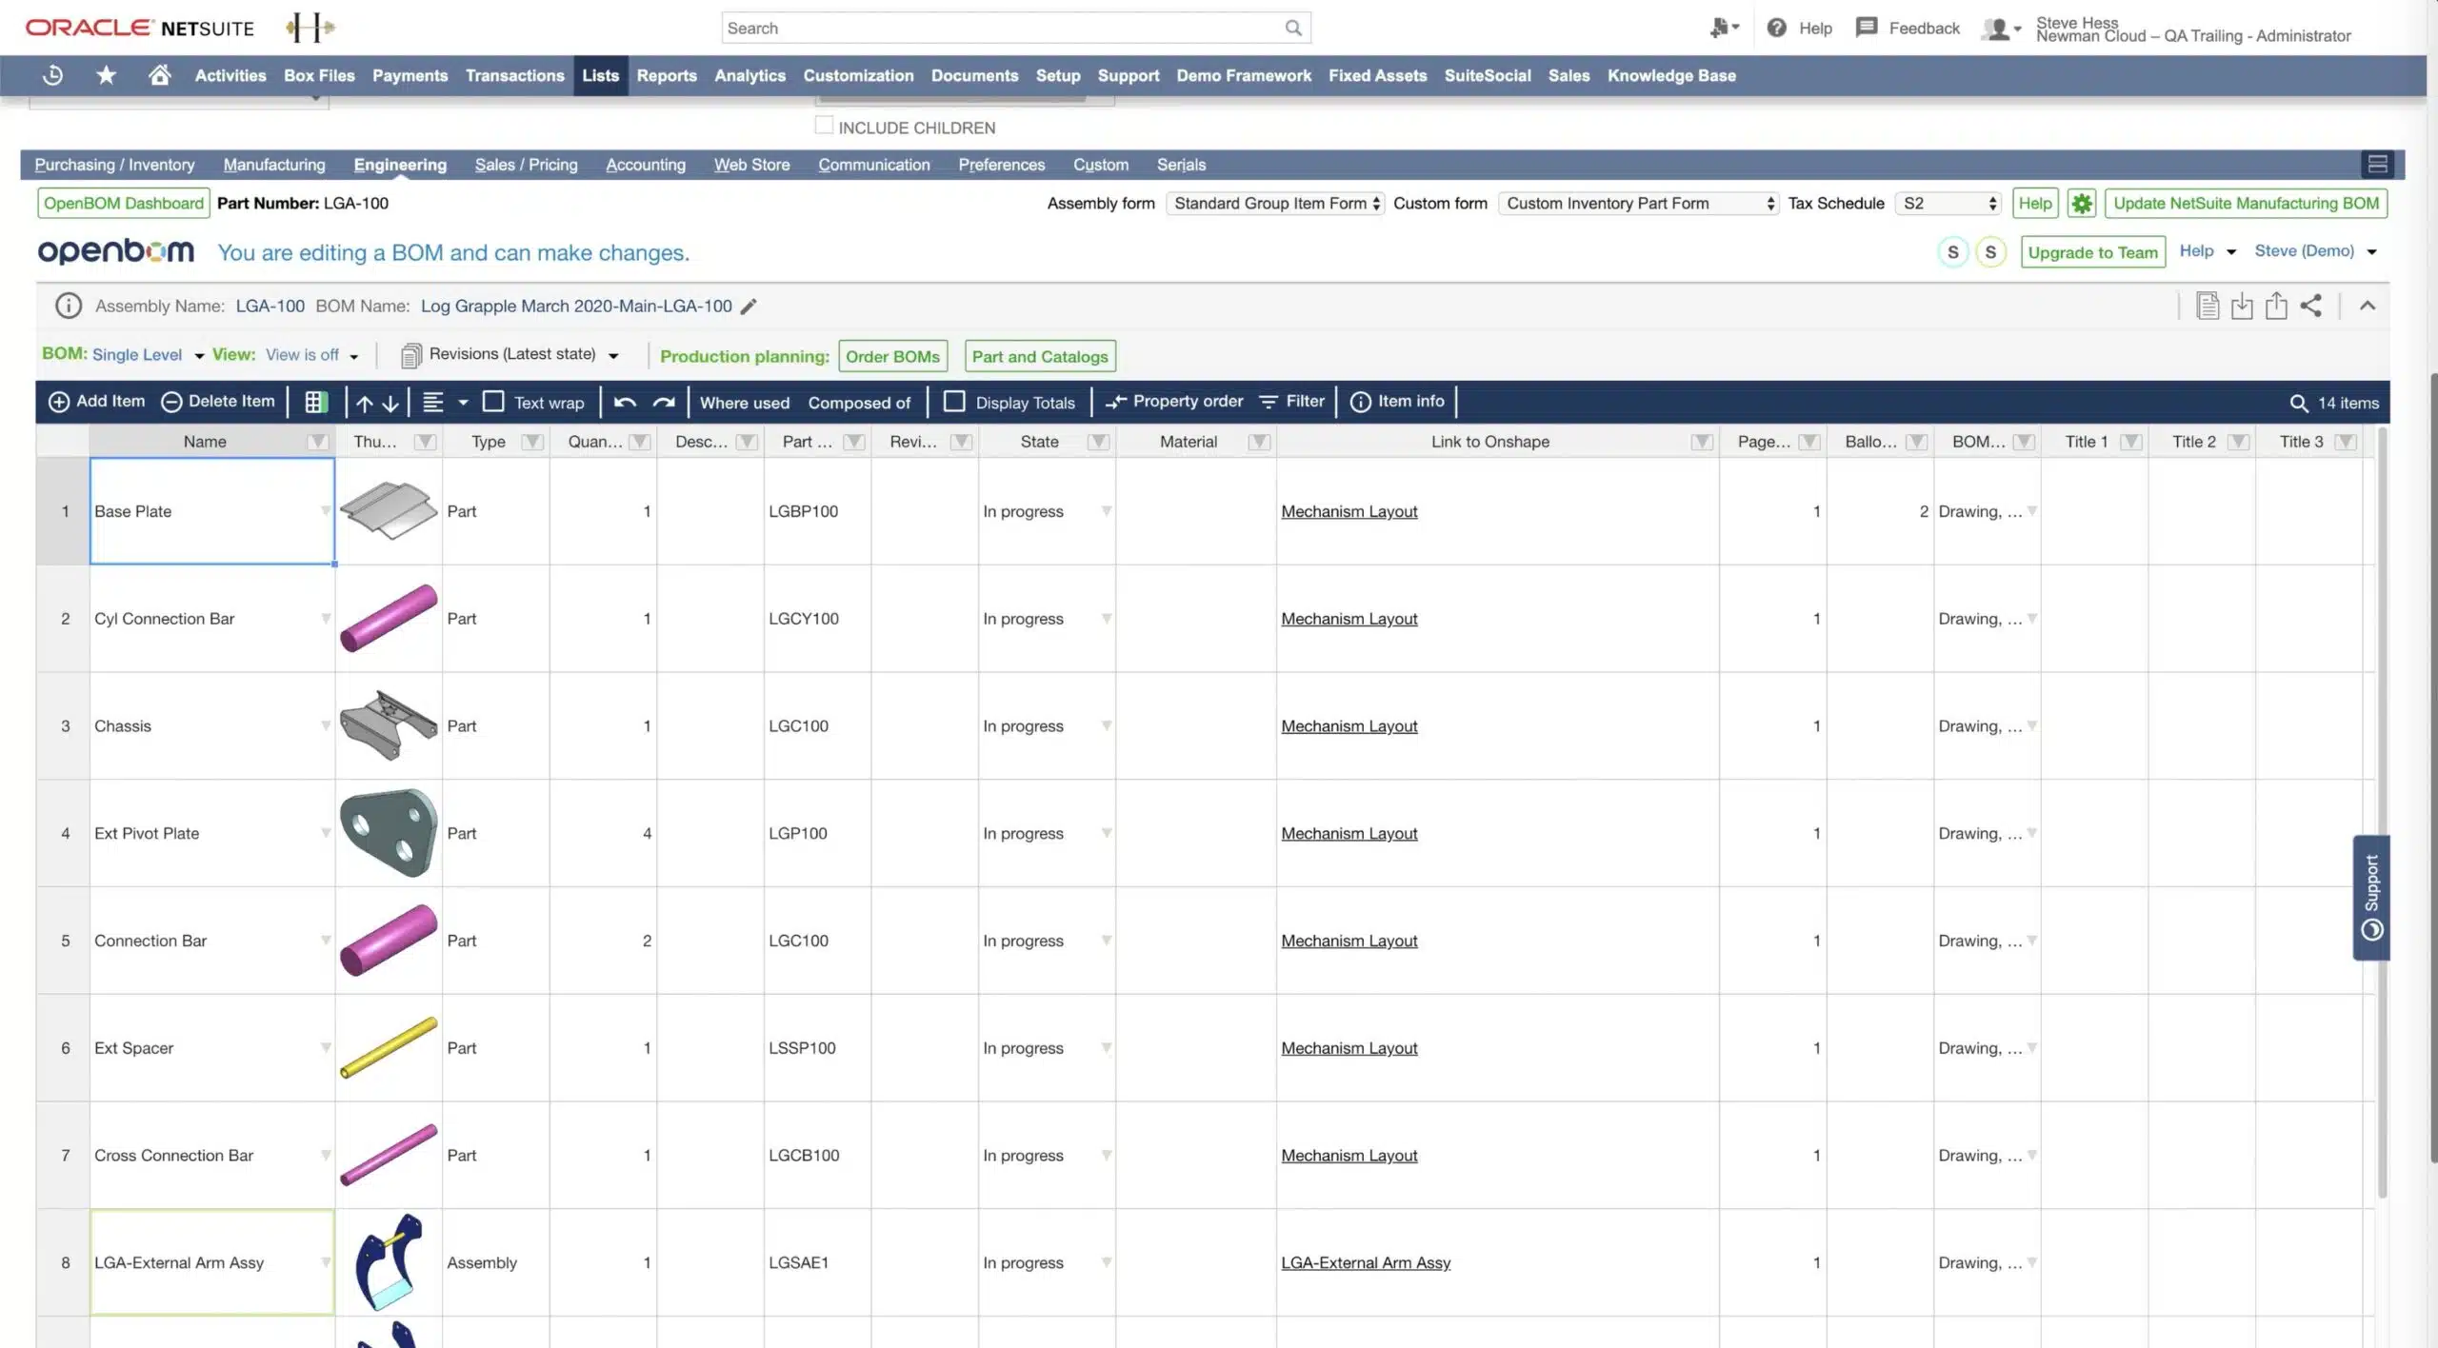Screen dimensions: 2438x1348
Task: Click the OpenBOM Dashboard button
Action: pyautogui.click(x=124, y=203)
